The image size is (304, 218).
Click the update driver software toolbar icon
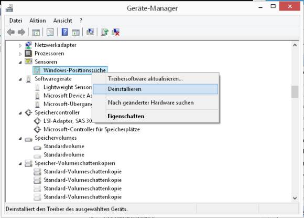tap(105, 32)
